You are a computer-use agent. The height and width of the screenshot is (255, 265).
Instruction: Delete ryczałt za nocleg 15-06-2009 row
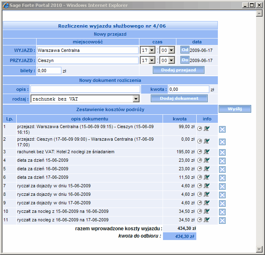point(222,212)
